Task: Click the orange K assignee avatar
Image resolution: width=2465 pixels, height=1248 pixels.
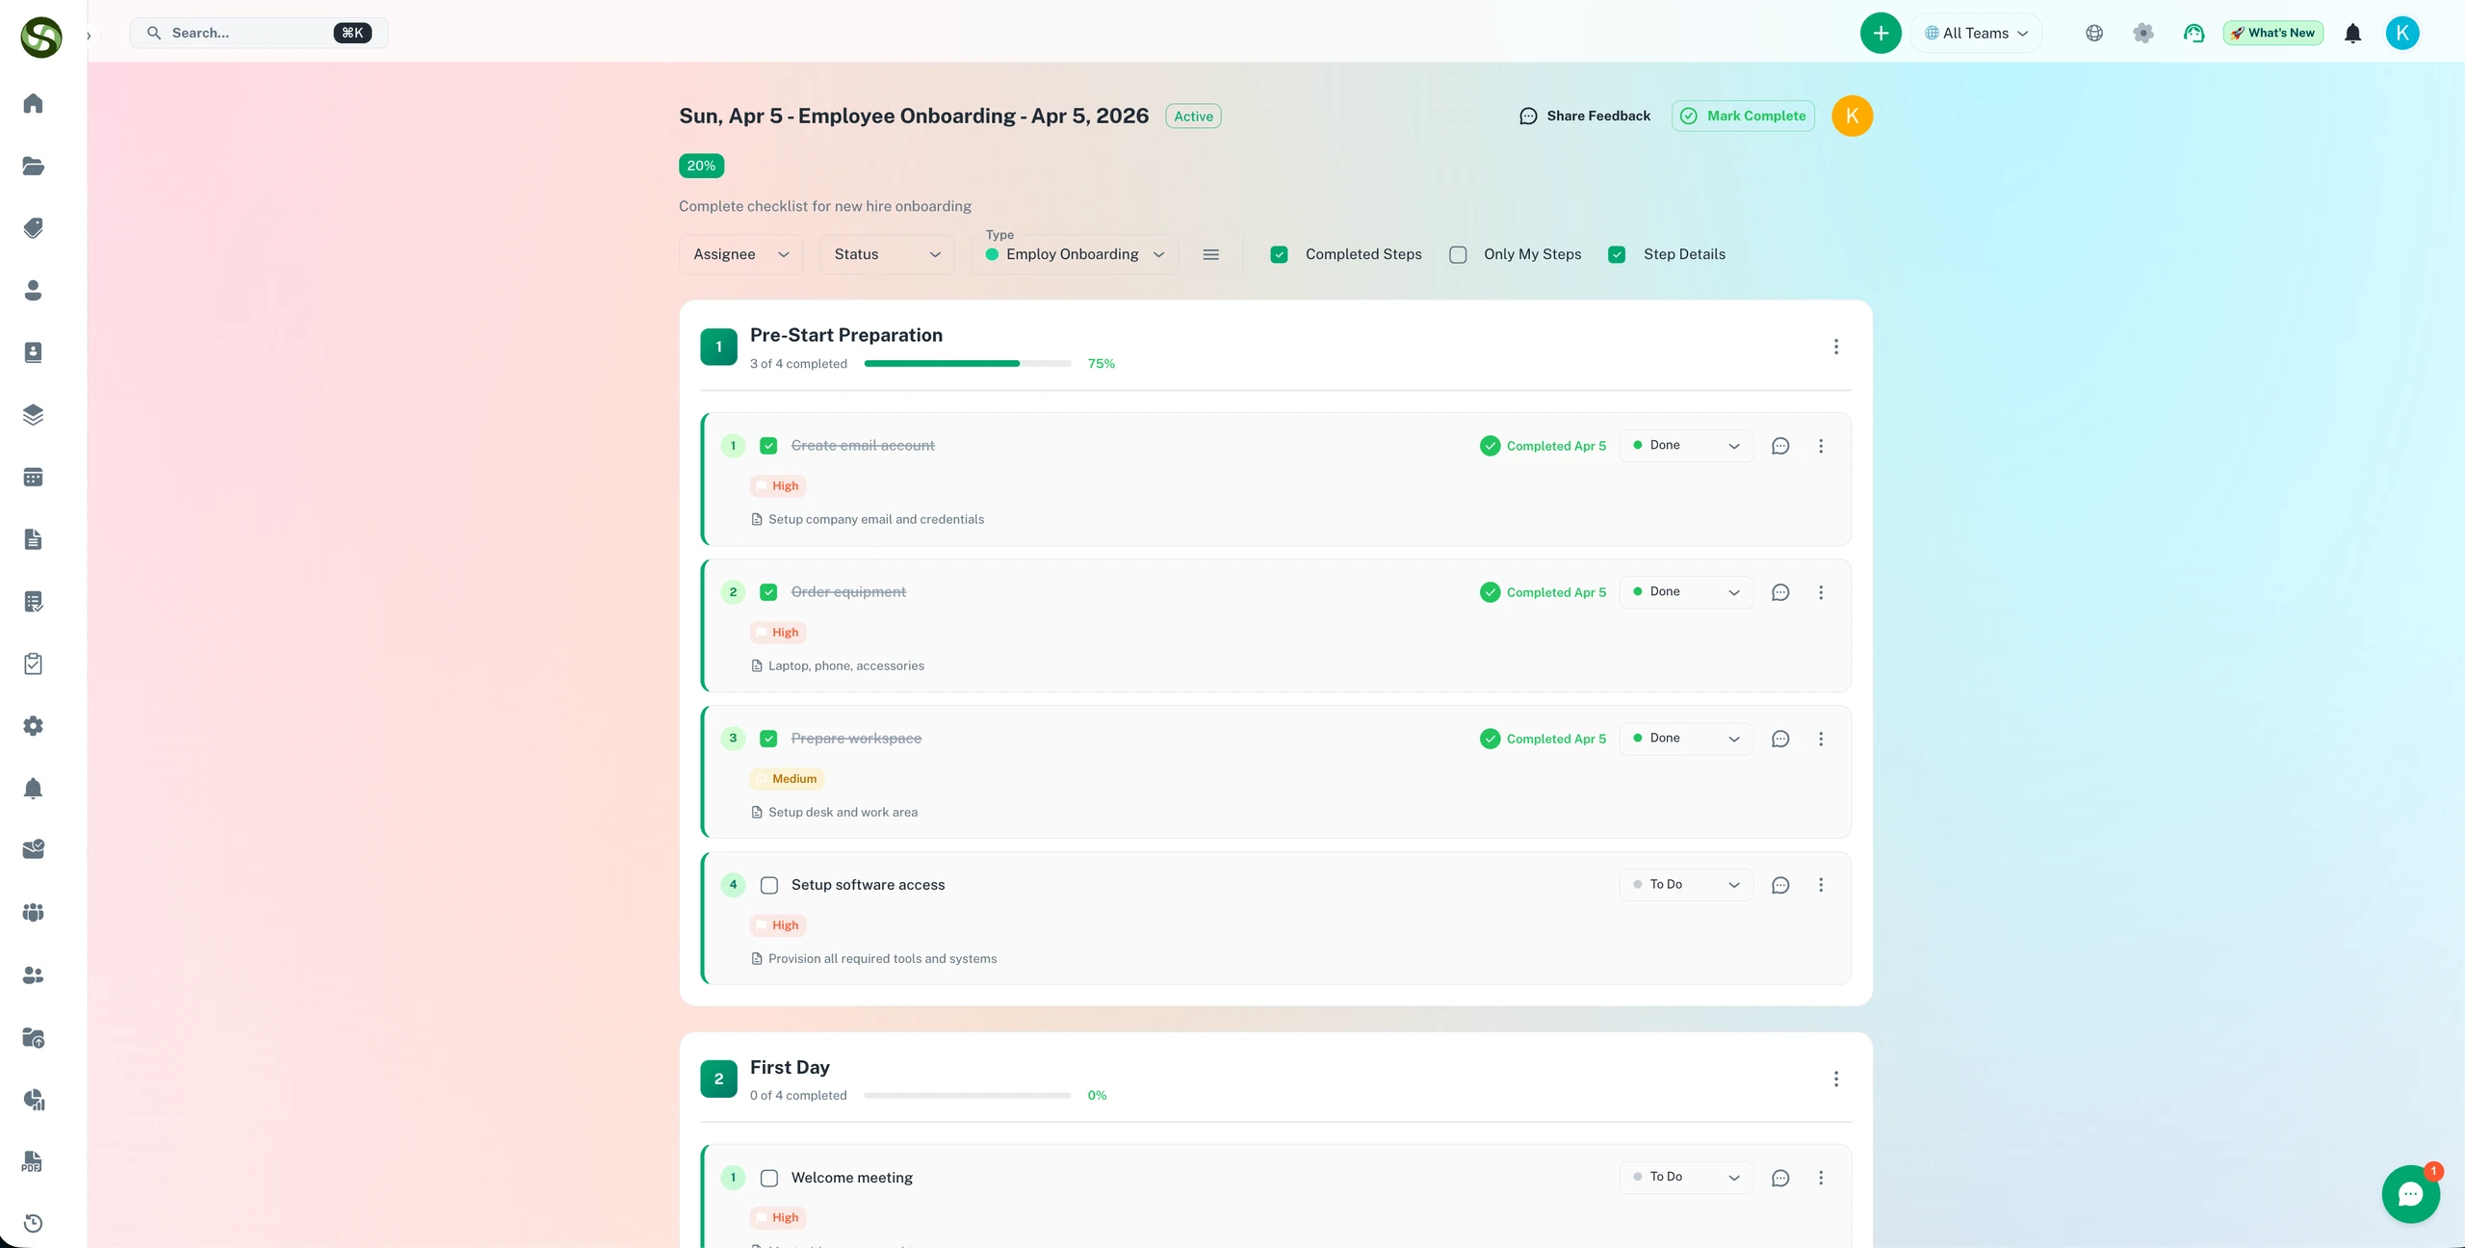Action: (x=1852, y=116)
